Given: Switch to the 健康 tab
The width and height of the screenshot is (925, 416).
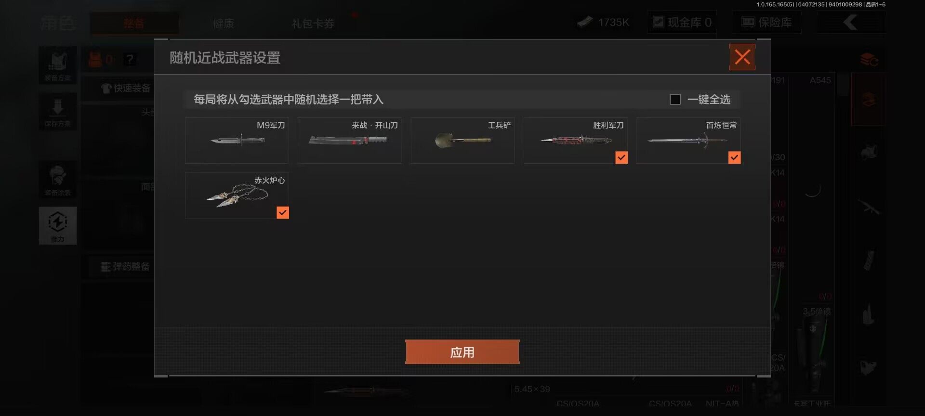Looking at the screenshot, I should (x=224, y=23).
